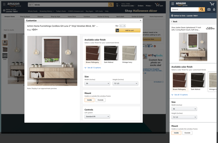The height and width of the screenshot is (143, 218).
Task: Open Shop by Room menu item
Action: [25, 16]
